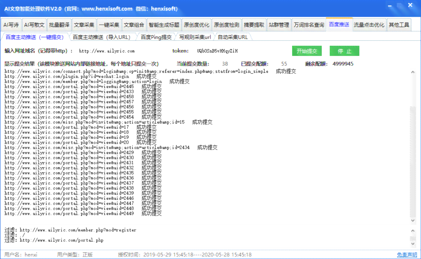Click the results list scrollbar down arrow
This screenshot has height=259, width=421.
413,220
